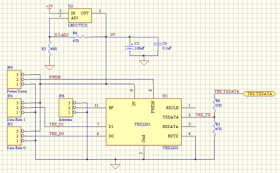Click the RXCLK pin name on U3
This screenshot has width=280, height=173.
click(x=172, y=108)
